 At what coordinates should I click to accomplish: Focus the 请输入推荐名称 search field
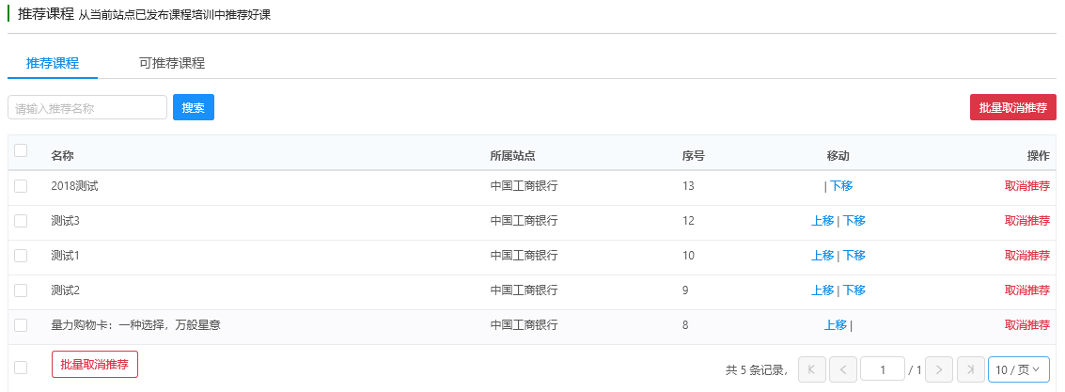[x=87, y=108]
